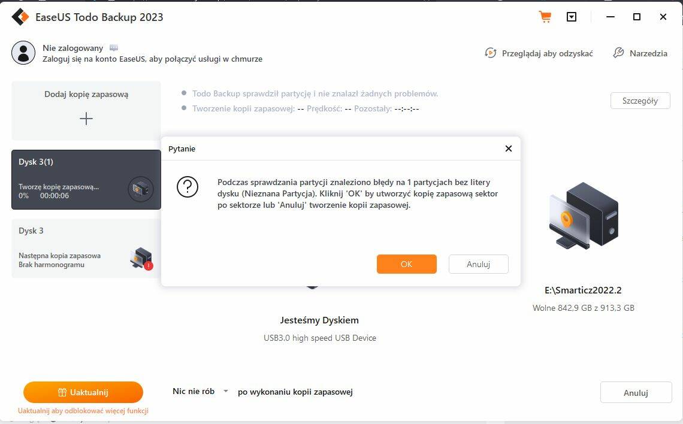683x424 pixels.
Task: Add new backup with plus icon
Action: [x=86, y=119]
